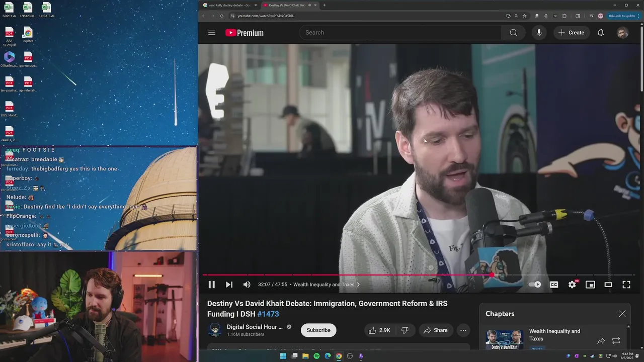Open Microsoft Edge from taskbar
The image size is (644, 362).
click(328, 356)
